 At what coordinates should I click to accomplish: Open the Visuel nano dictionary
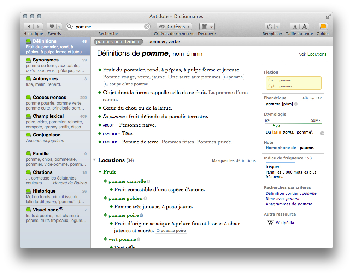[x=55, y=215]
